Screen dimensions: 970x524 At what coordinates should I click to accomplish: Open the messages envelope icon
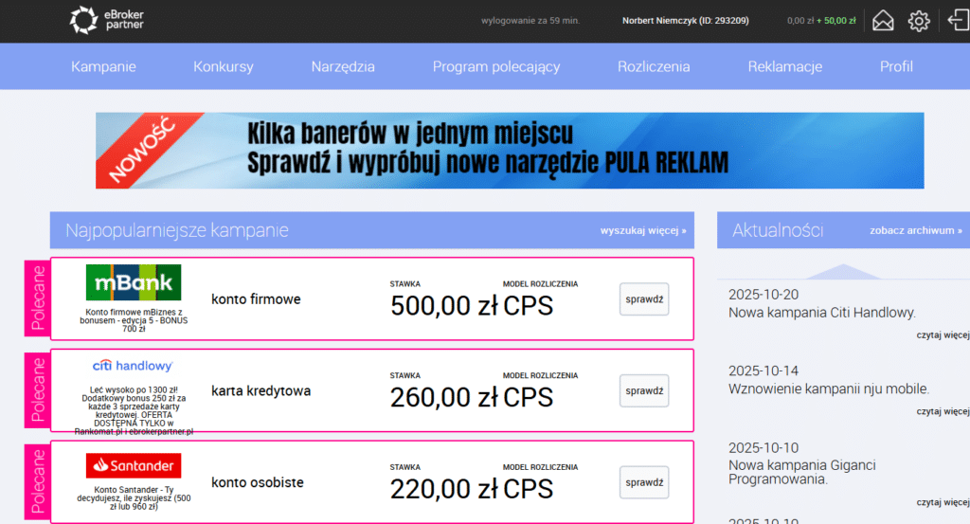883,21
